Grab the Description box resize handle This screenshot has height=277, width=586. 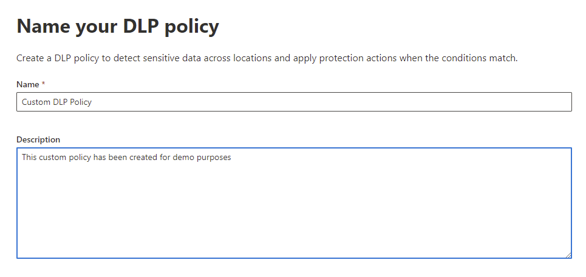pyautogui.click(x=568, y=255)
